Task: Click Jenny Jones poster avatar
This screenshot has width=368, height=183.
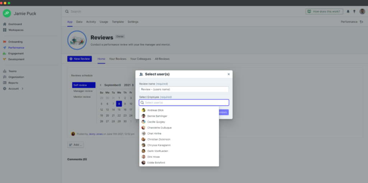Action: [x=73, y=134]
